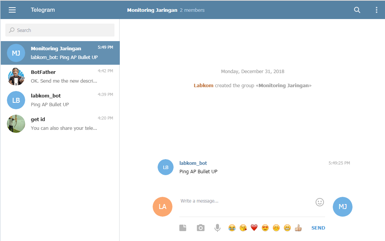Screen dimensions: 385x241
Task: Click the labkom_bot sender name link
Action: [193, 163]
